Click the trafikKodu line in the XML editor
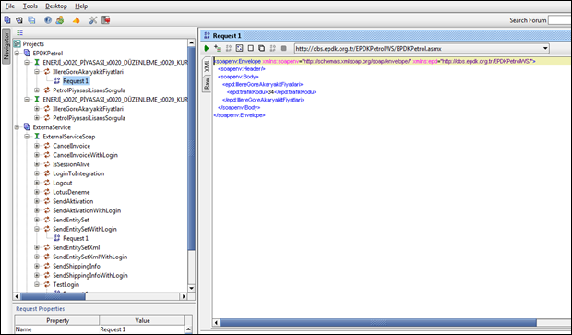The width and height of the screenshot is (572, 335). [x=271, y=92]
